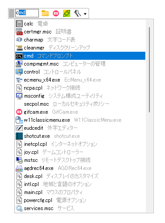Select services.msc サービス entry text
The image size is (165, 223).
[x=49, y=208]
